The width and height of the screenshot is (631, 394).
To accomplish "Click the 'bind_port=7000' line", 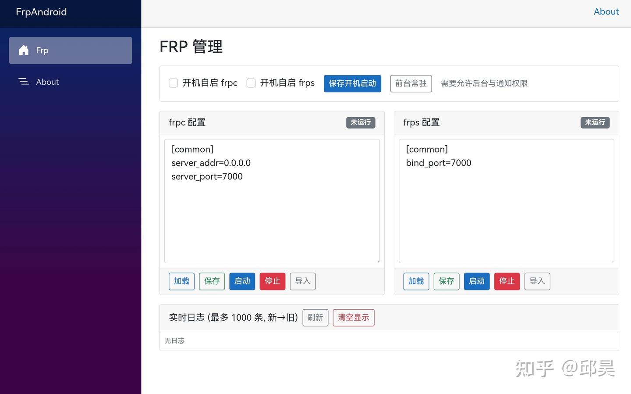I will click(x=439, y=163).
